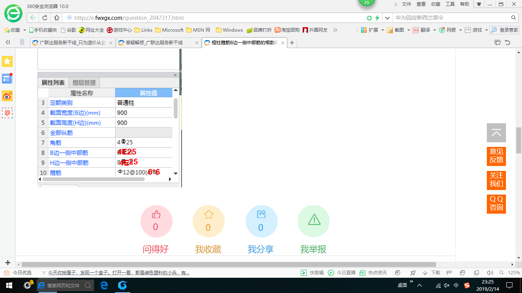Open the Windows Start button
This screenshot has width=522, height=293.
pos(9,285)
